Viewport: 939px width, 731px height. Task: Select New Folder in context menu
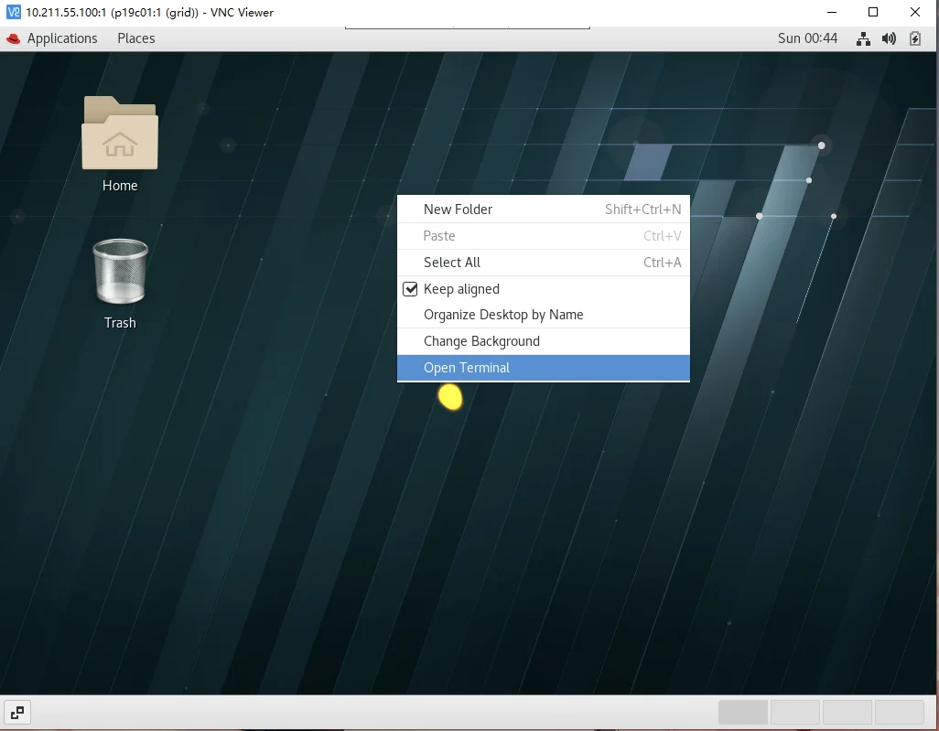coord(543,209)
